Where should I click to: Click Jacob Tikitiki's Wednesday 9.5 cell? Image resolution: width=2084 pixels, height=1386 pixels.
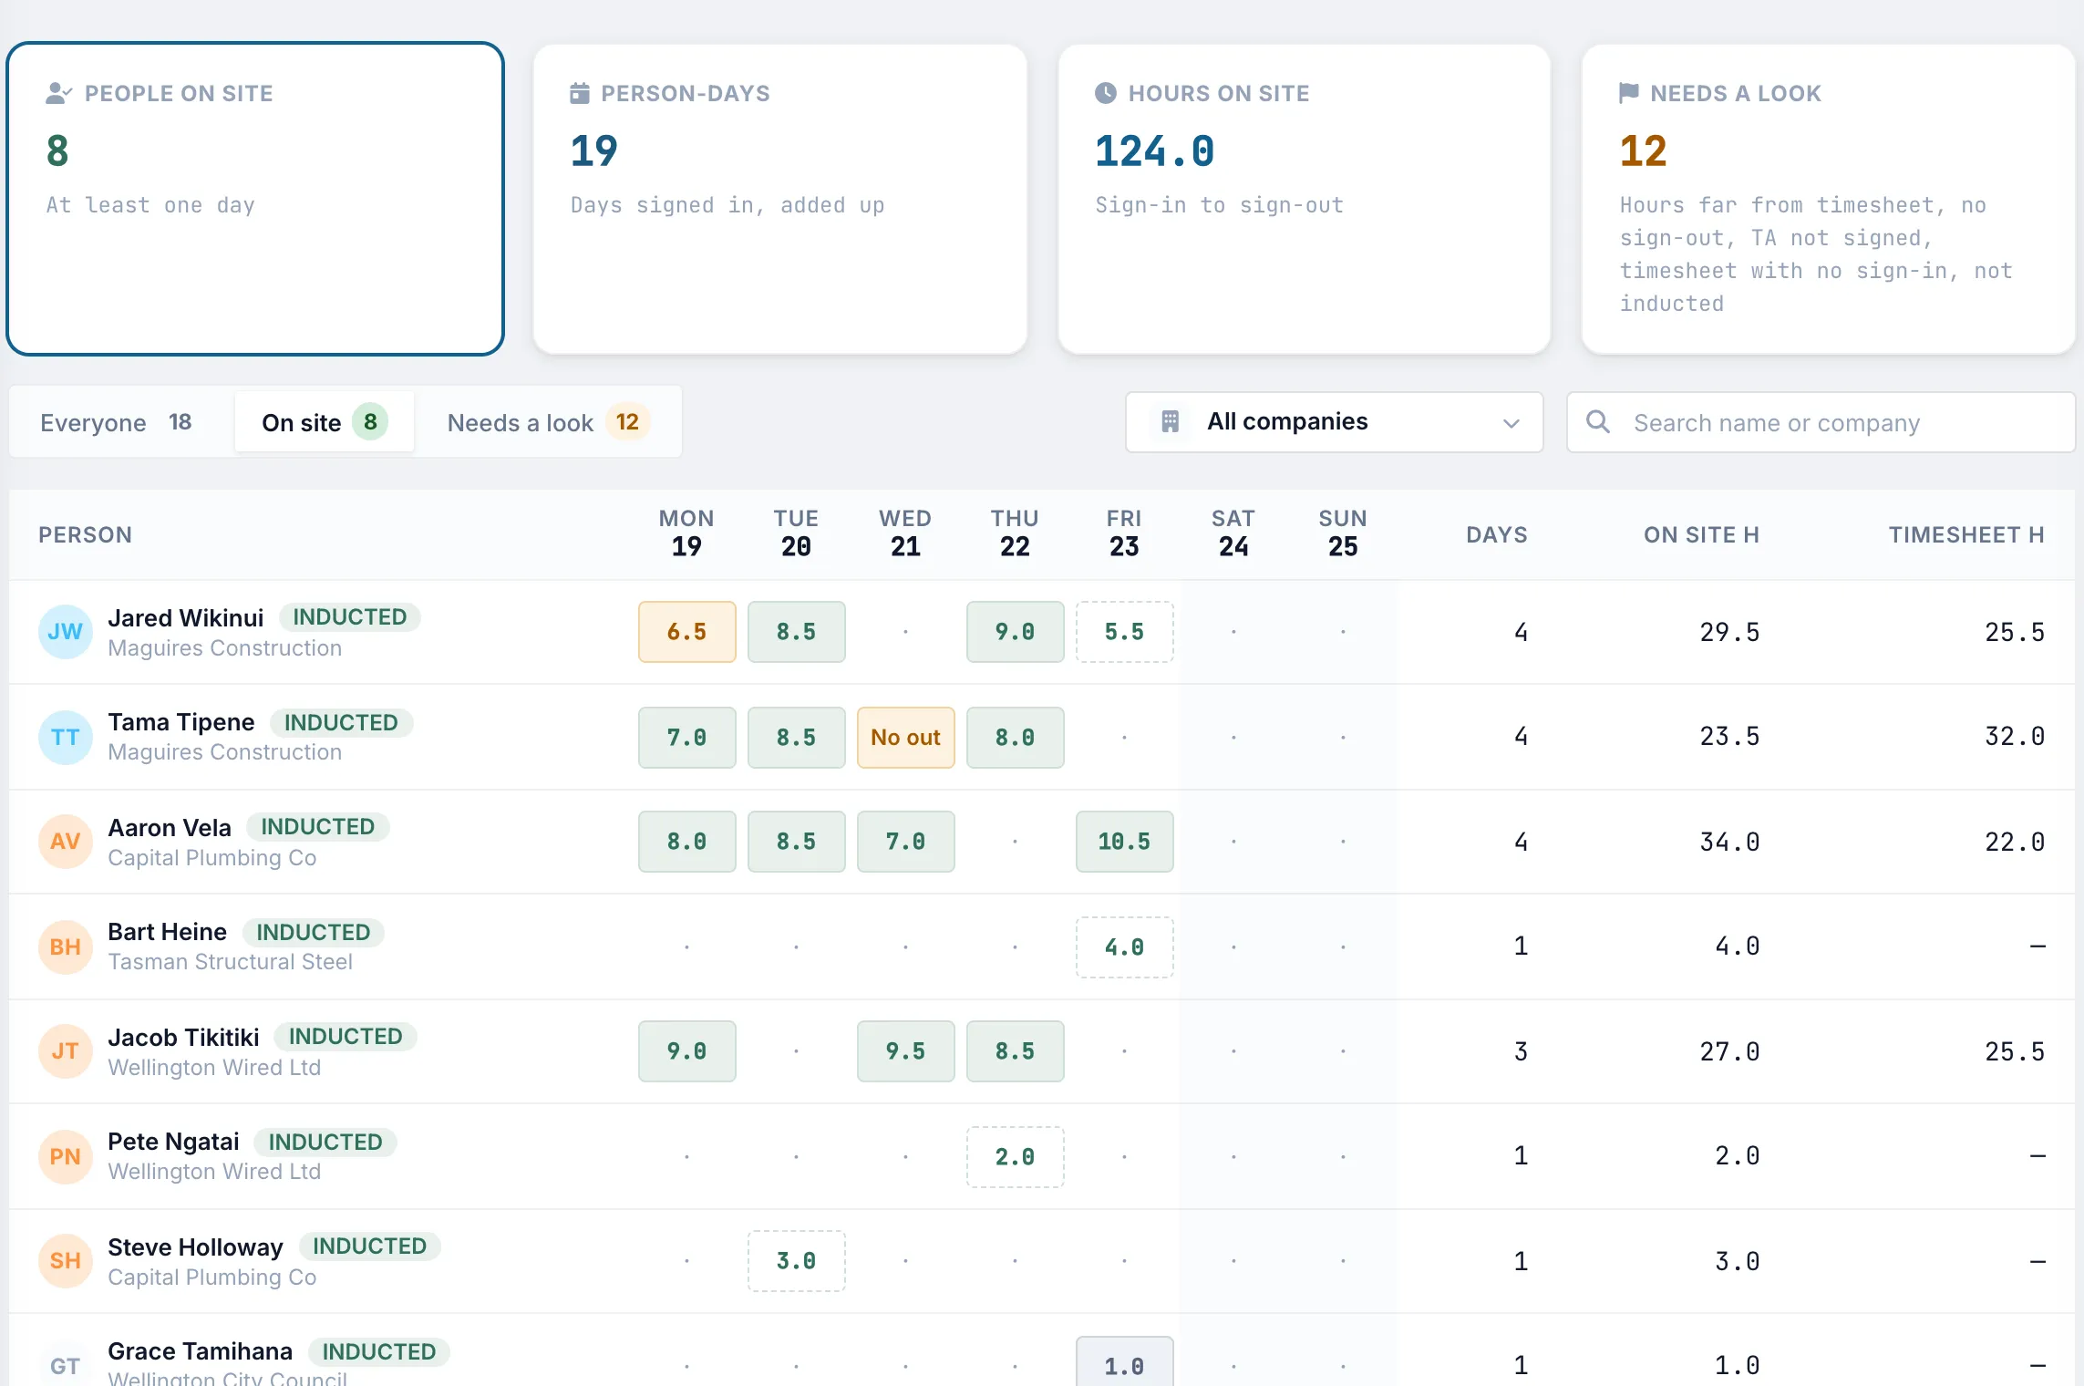click(x=906, y=1051)
